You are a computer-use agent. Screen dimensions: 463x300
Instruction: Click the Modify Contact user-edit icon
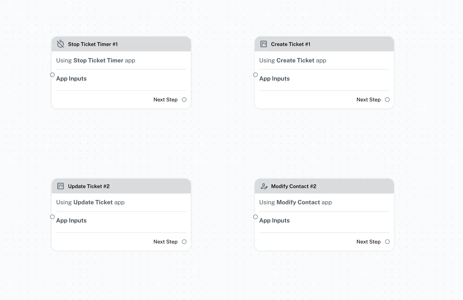click(x=264, y=186)
